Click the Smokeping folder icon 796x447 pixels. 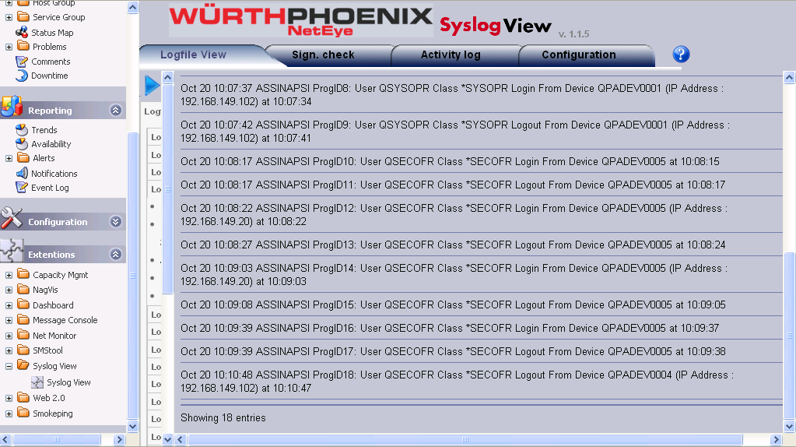[x=23, y=413]
